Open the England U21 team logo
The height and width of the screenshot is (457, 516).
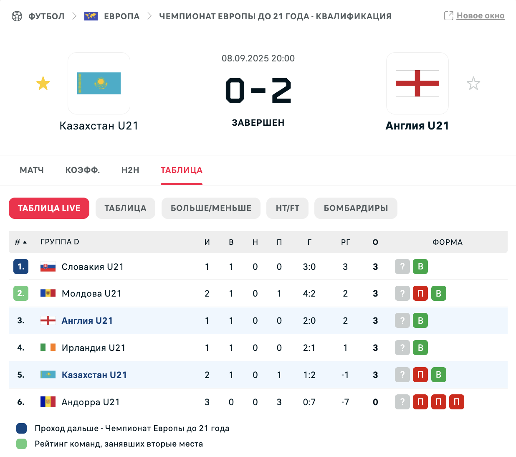(x=417, y=84)
